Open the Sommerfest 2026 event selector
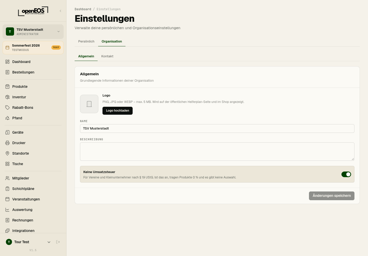The height and width of the screenshot is (256, 368). [x=33, y=48]
